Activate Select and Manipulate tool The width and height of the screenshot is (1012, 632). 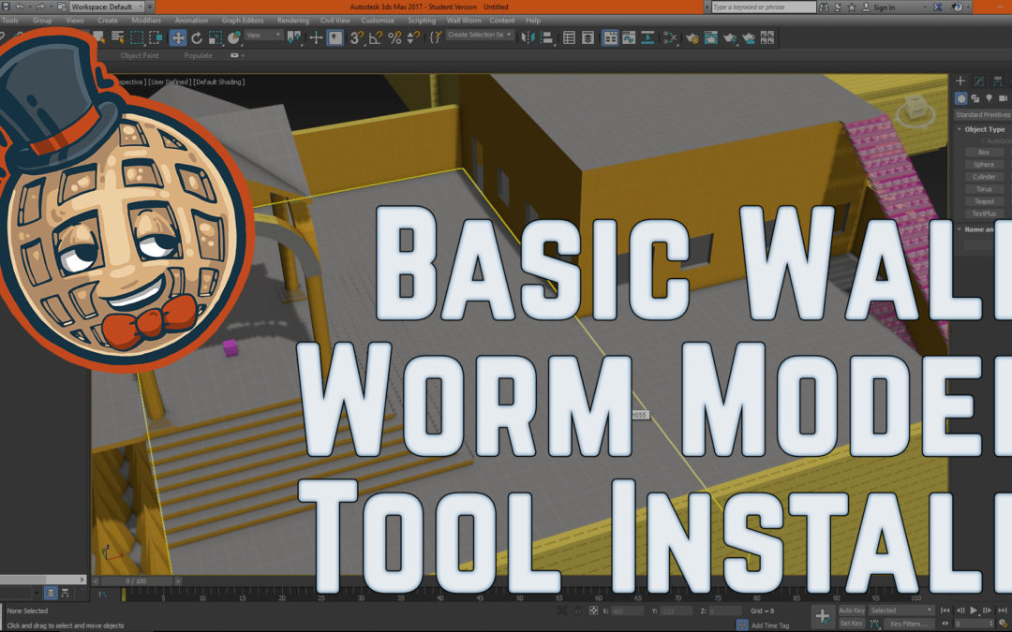(x=316, y=37)
